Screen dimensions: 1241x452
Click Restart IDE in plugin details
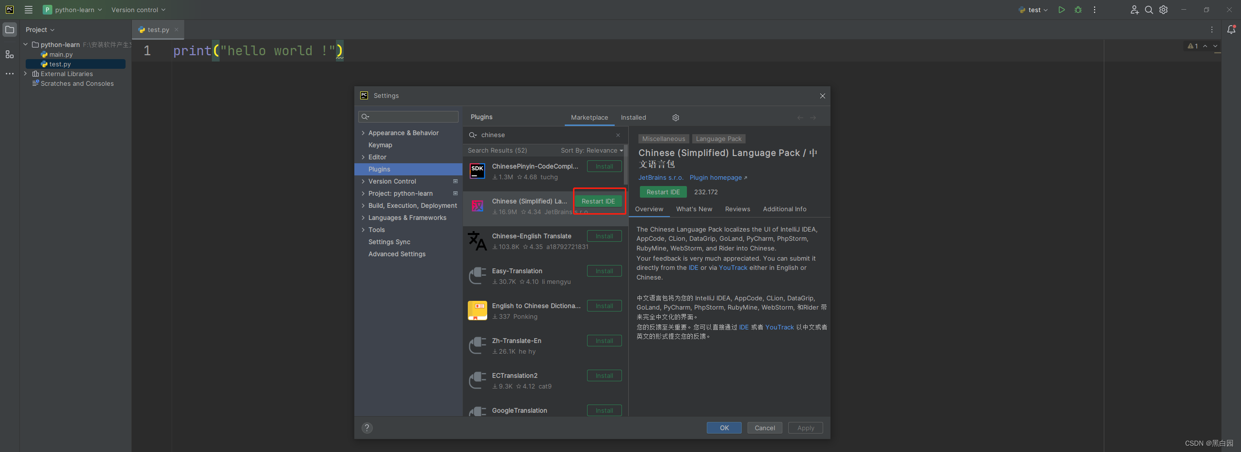[663, 192]
